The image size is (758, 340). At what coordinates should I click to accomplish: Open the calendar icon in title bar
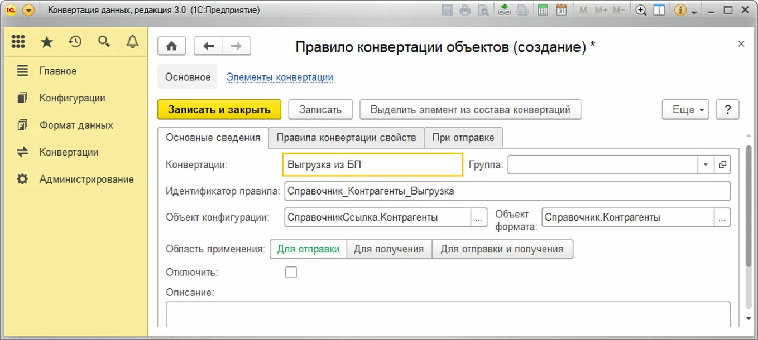(x=562, y=10)
